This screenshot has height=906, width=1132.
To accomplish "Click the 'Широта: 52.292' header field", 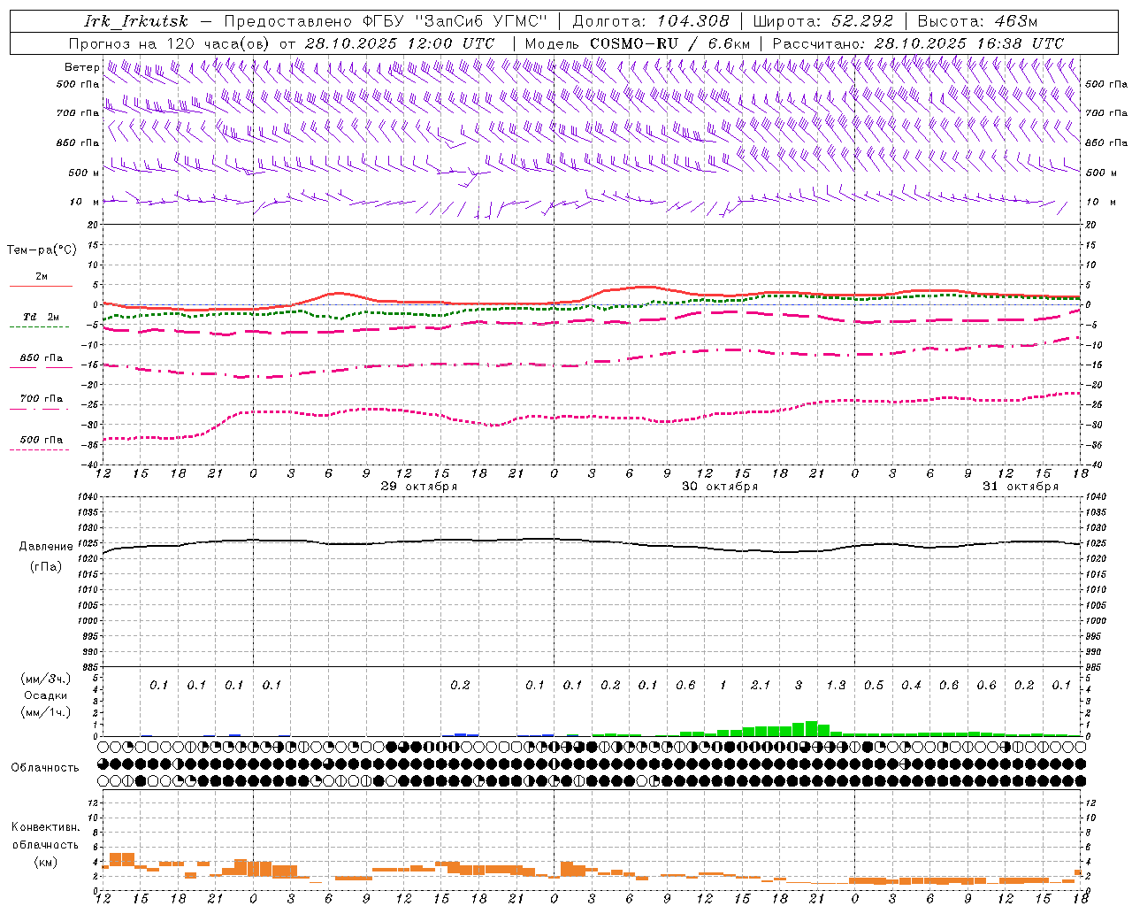I will pyautogui.click(x=823, y=21).
